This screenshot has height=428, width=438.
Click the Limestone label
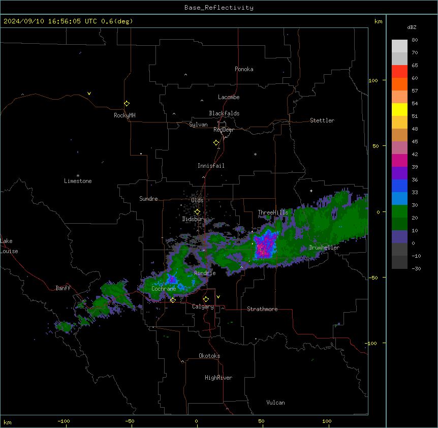click(78, 181)
